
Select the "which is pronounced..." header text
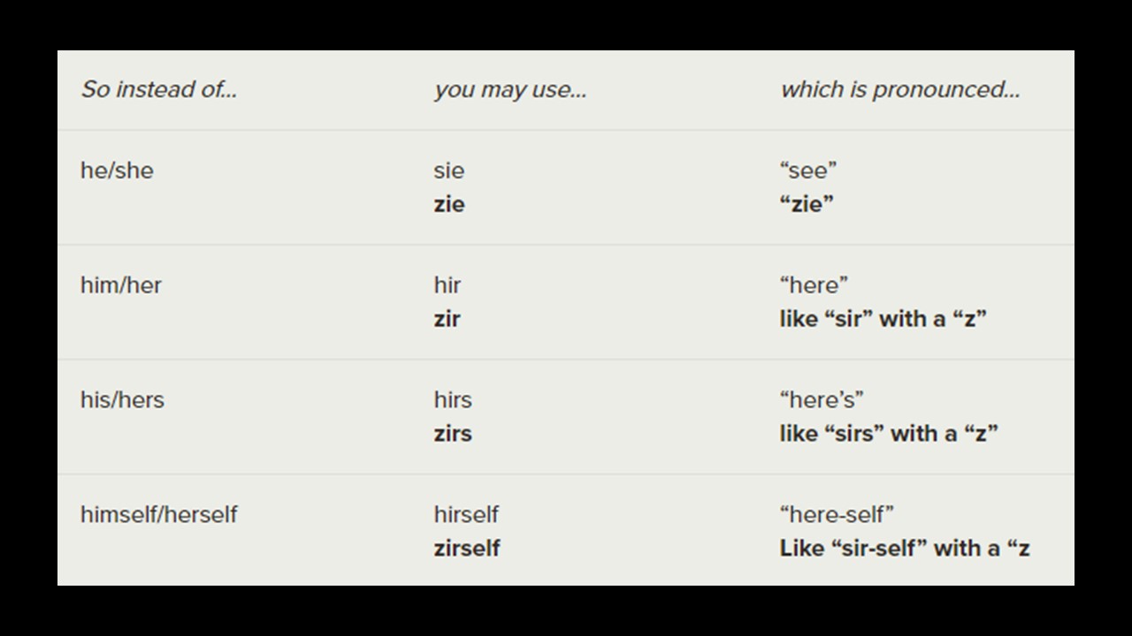(899, 89)
